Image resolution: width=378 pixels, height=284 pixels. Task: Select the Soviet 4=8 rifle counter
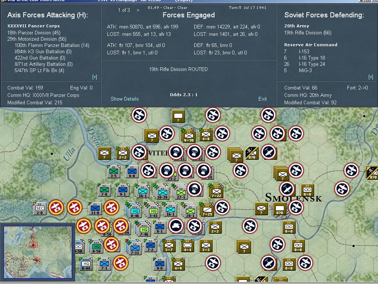(206, 135)
